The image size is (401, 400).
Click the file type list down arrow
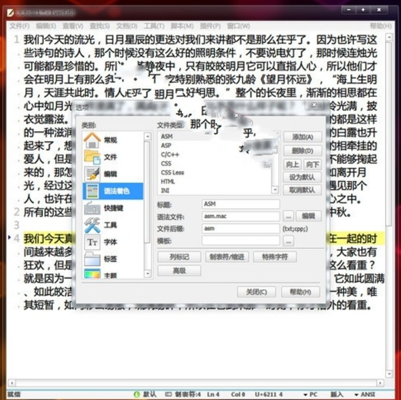tap(275, 190)
